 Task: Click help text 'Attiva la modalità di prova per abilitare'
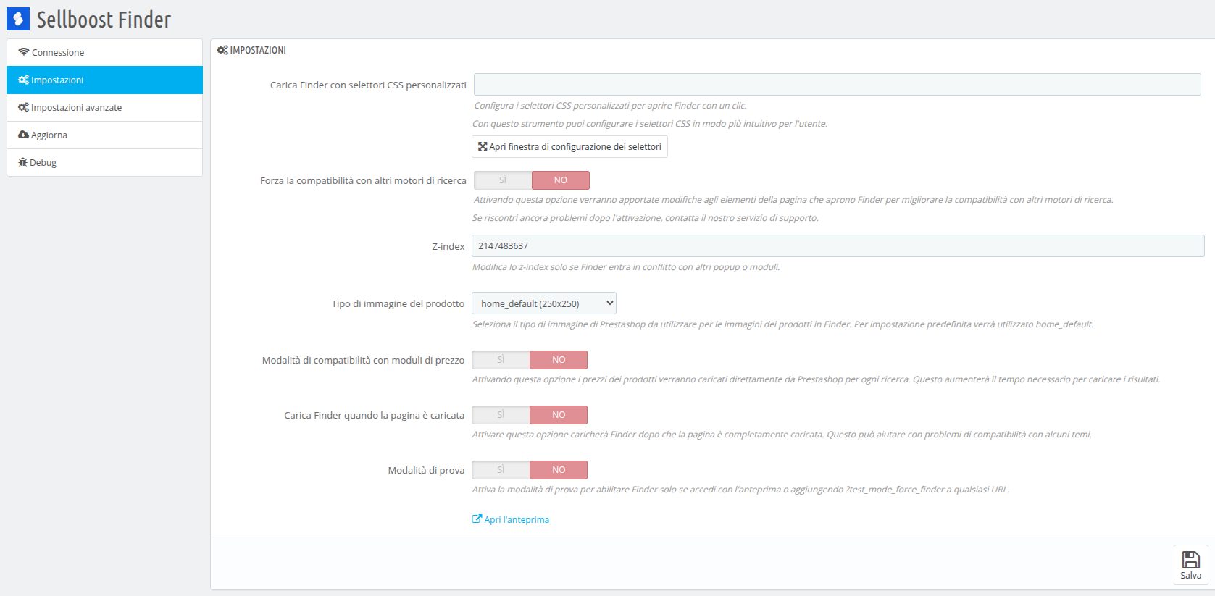[x=740, y=490]
